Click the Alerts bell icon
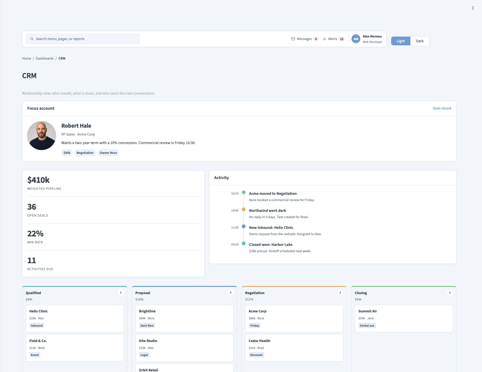 click(324, 39)
